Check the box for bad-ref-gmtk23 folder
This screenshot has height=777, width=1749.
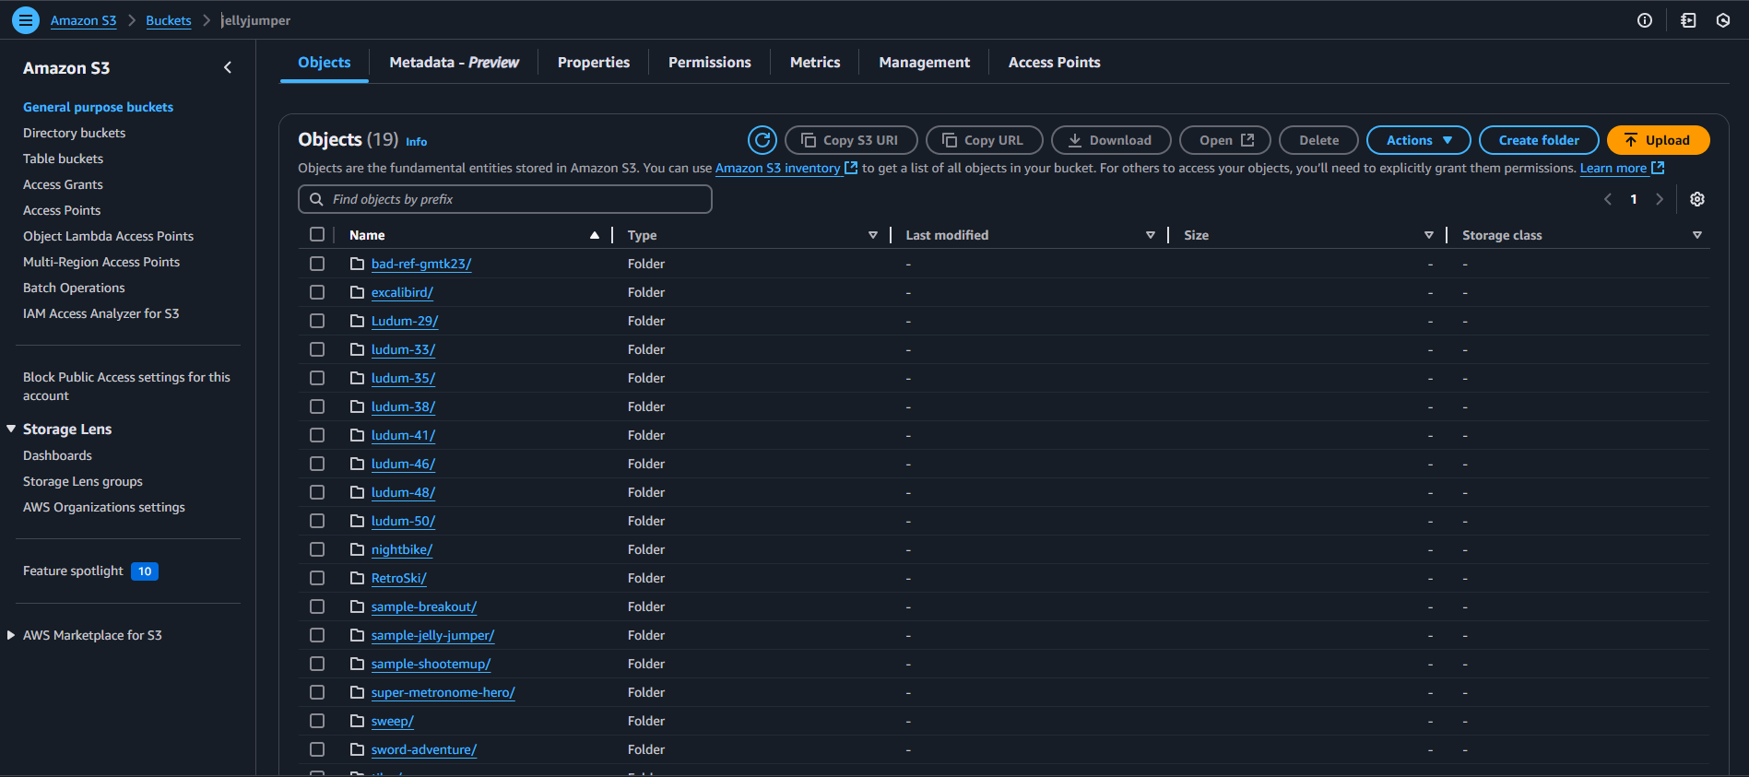[317, 264]
